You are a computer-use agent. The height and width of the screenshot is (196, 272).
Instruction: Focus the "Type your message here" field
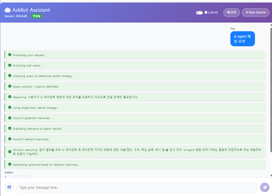click(137, 187)
